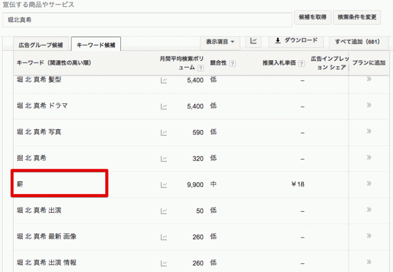Image resolution: width=393 pixels, height=272 pixels.
Task: Click trend chart icon for 堀北真希 髪型 row
Action: click(164, 80)
